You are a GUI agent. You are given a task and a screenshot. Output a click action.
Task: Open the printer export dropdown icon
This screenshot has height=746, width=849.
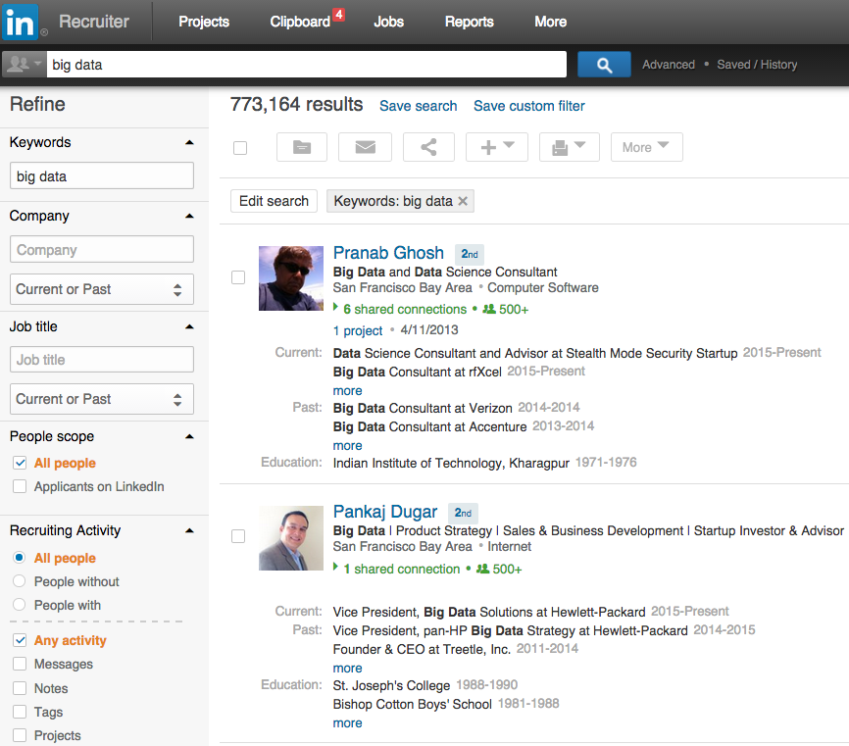[569, 147]
